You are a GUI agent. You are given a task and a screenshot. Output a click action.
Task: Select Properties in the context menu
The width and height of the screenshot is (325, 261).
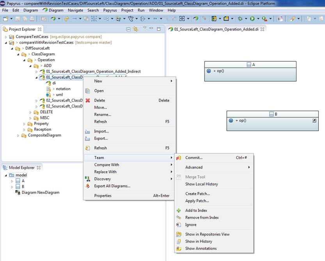[x=129, y=196]
